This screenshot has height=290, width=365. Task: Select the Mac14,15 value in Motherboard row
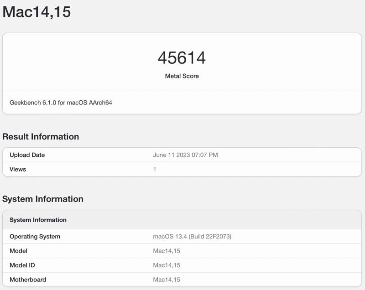pyautogui.click(x=167, y=280)
